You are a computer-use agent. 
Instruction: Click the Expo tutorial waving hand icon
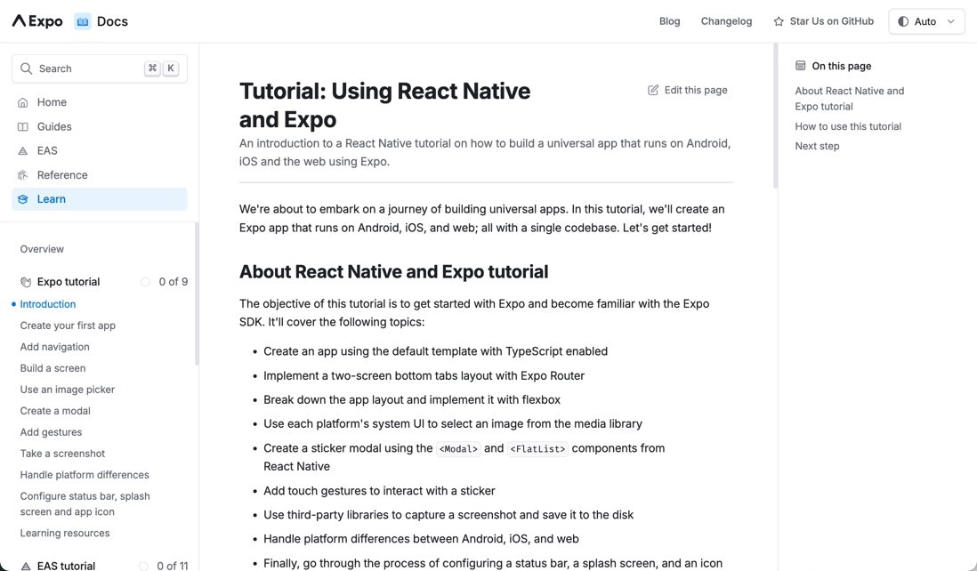26,282
